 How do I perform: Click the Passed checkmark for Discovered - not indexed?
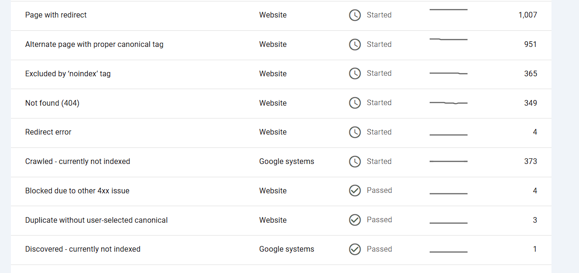pyautogui.click(x=355, y=249)
